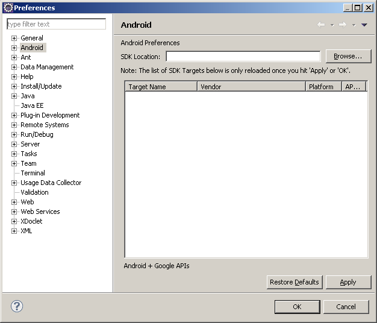Expand the Server tree node
The width and height of the screenshot is (377, 323).
(x=14, y=144)
